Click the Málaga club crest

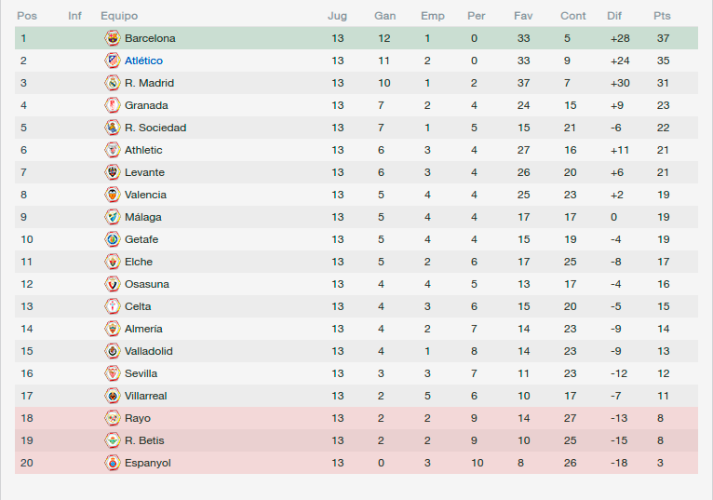point(113,217)
